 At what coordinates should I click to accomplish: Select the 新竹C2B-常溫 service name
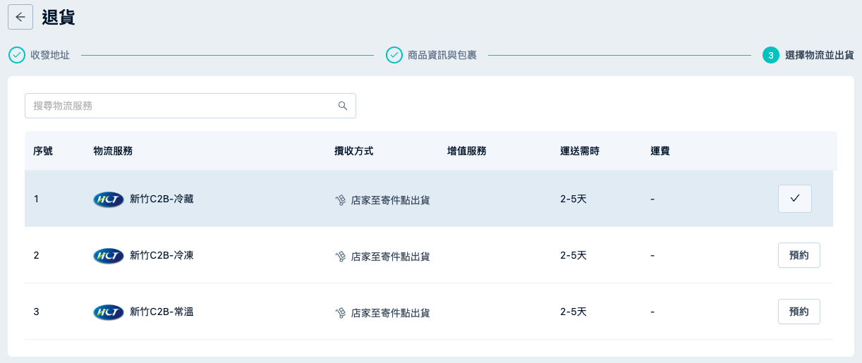click(x=162, y=312)
